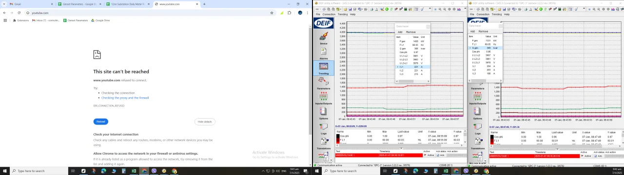Click Add in left Data tracer panel
Image resolution: width=624 pixels, height=175 pixels.
pos(400,32)
